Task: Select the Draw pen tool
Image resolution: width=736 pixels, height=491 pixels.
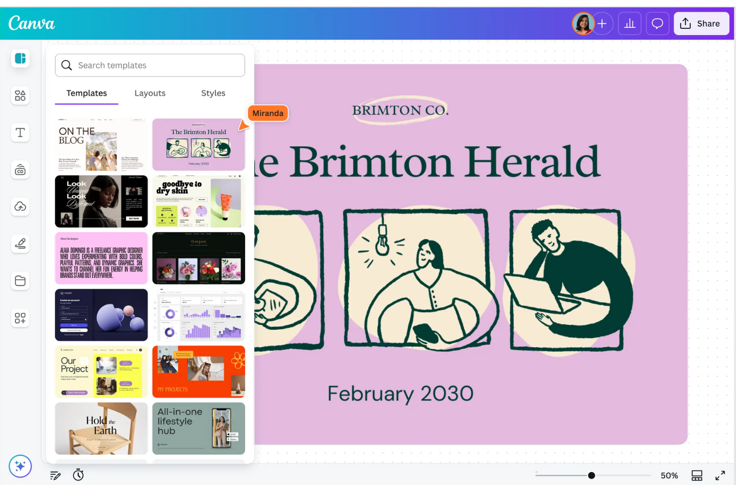Action: 20,244
